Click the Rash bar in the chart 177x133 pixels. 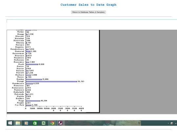[x=32, y=64]
